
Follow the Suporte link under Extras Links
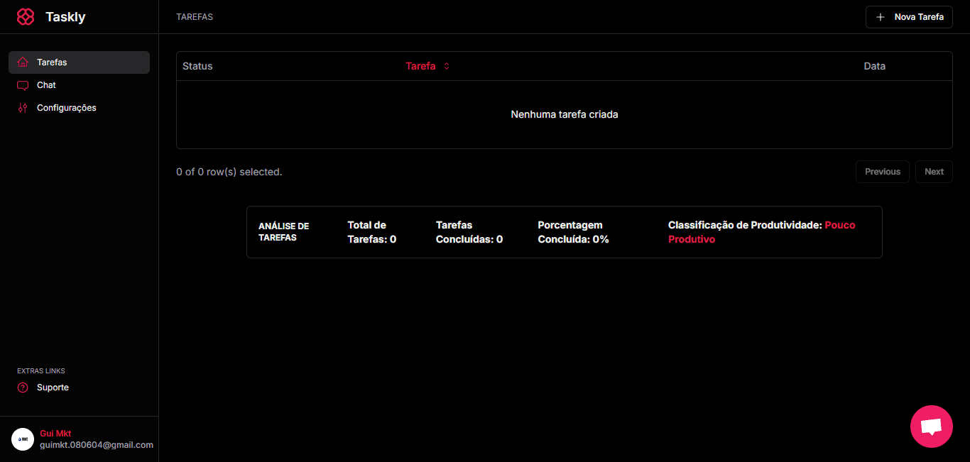coord(53,387)
